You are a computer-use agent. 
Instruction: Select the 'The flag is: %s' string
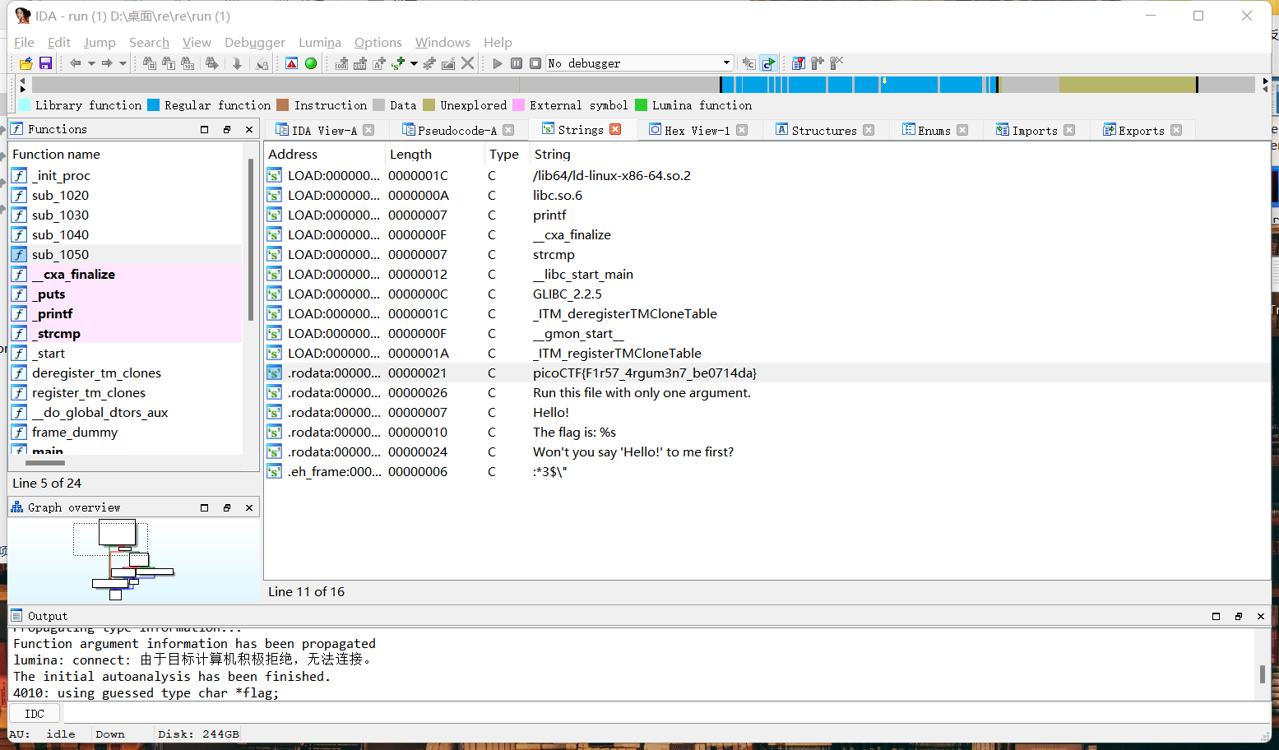pos(767,432)
